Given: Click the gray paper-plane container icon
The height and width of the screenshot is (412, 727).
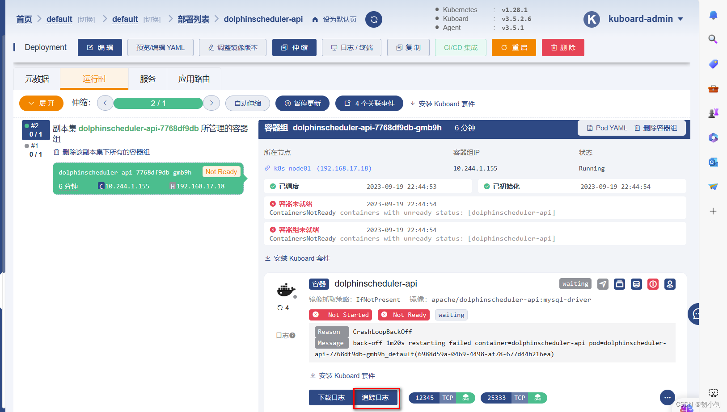Looking at the screenshot, I should (603, 284).
